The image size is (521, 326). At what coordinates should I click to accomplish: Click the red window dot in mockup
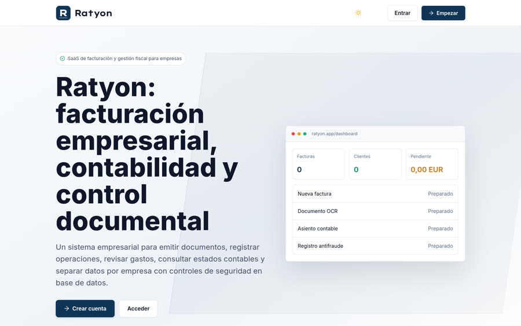point(293,134)
